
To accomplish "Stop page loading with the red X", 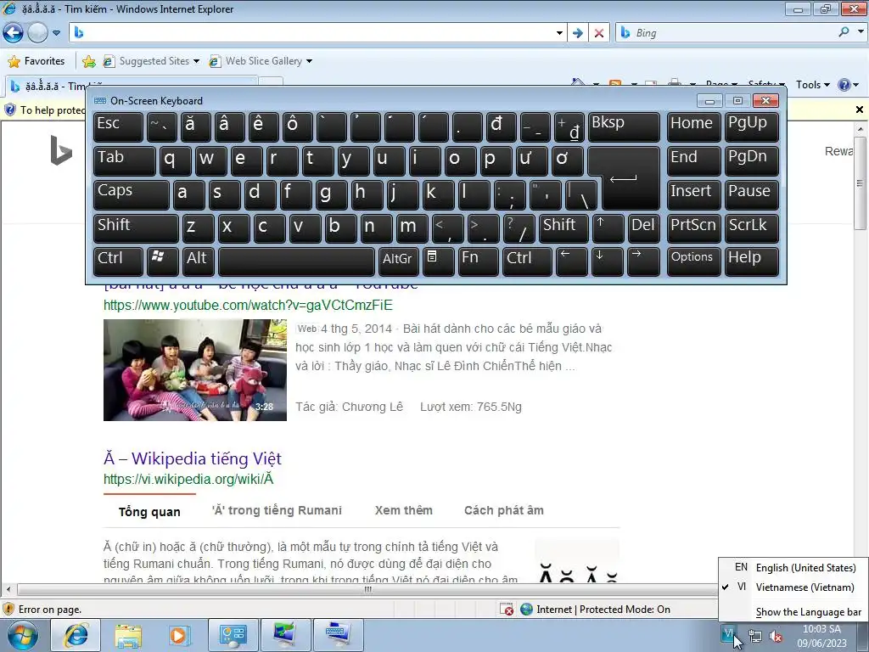I will (x=599, y=33).
